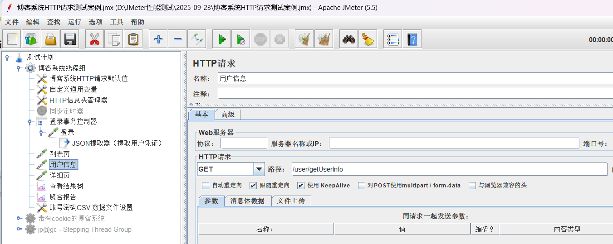
Task: Click the Open file folder icon
Action: pyautogui.click(x=50, y=39)
